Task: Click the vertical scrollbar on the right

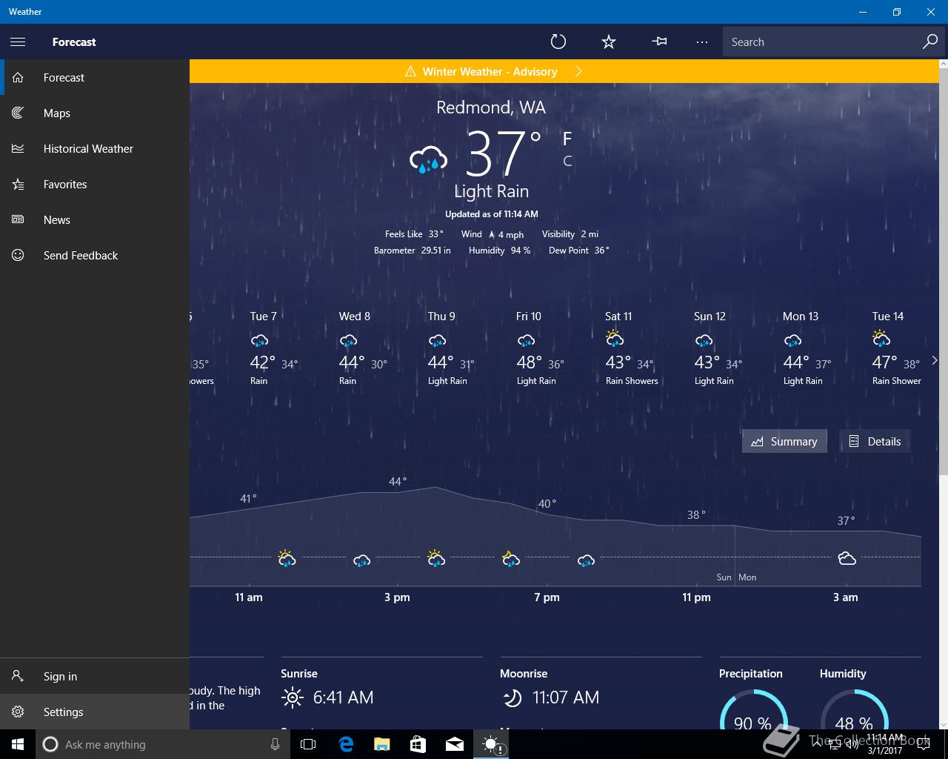Action: point(944,273)
